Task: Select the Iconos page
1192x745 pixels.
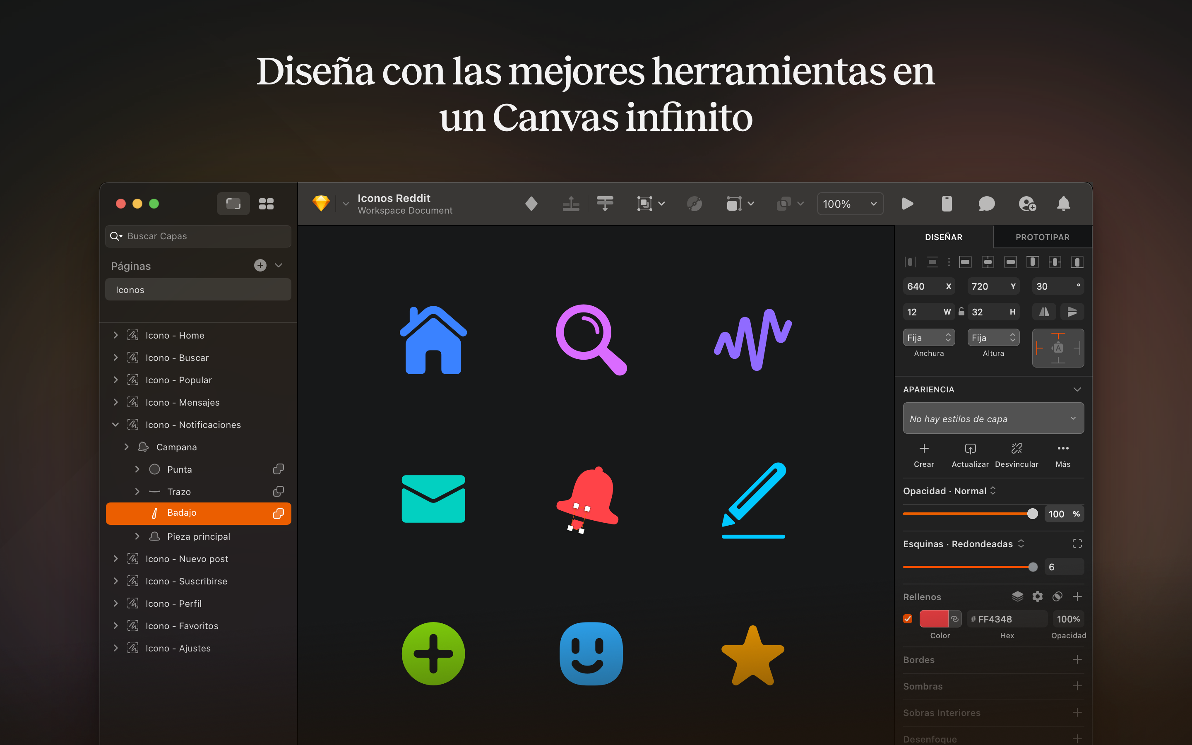Action: coord(198,290)
